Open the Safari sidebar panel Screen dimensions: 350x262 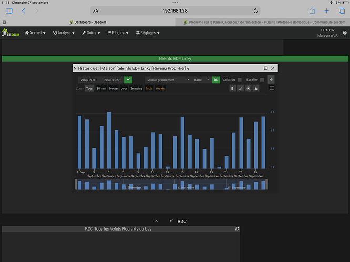[x=9, y=10]
